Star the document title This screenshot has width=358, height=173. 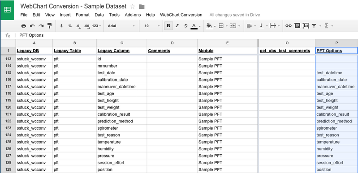(133, 7)
